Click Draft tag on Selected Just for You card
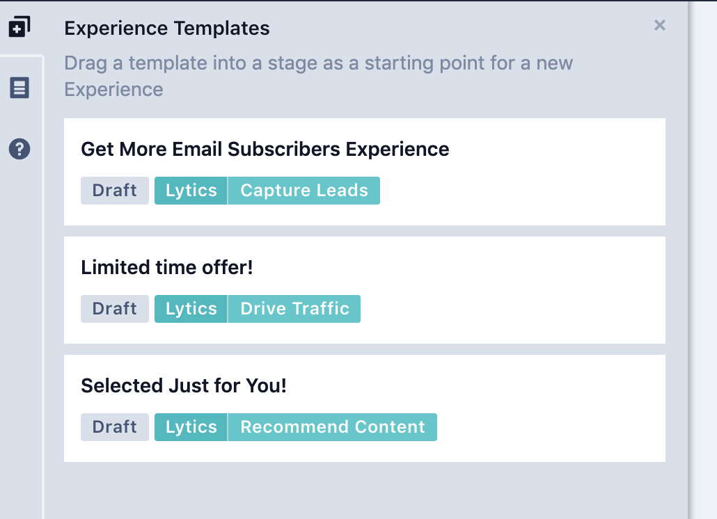Screen dimensions: 717x519 click(115, 427)
